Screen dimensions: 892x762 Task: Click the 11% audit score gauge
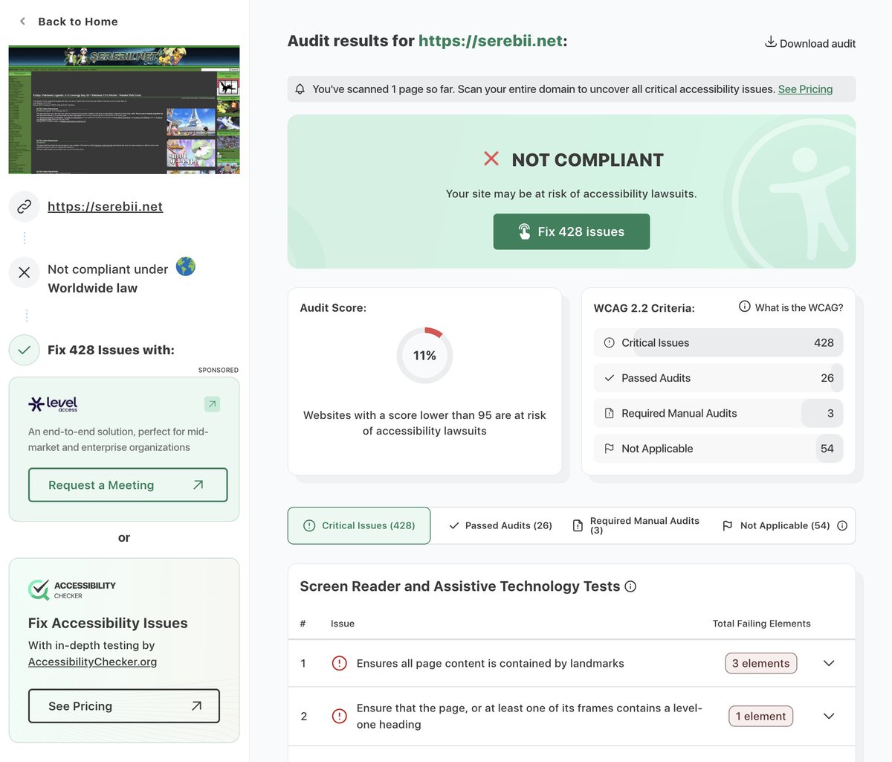[x=424, y=355]
